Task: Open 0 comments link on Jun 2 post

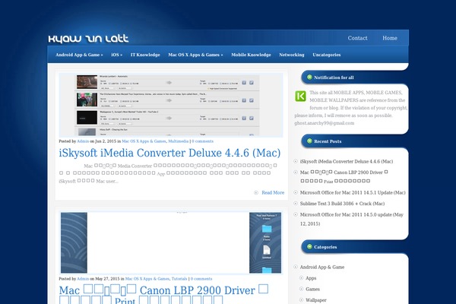Action: pyautogui.click(x=202, y=141)
